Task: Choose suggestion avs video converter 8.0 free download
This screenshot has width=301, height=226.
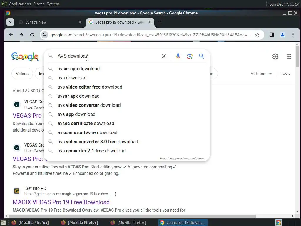Action: [x=127, y=142]
